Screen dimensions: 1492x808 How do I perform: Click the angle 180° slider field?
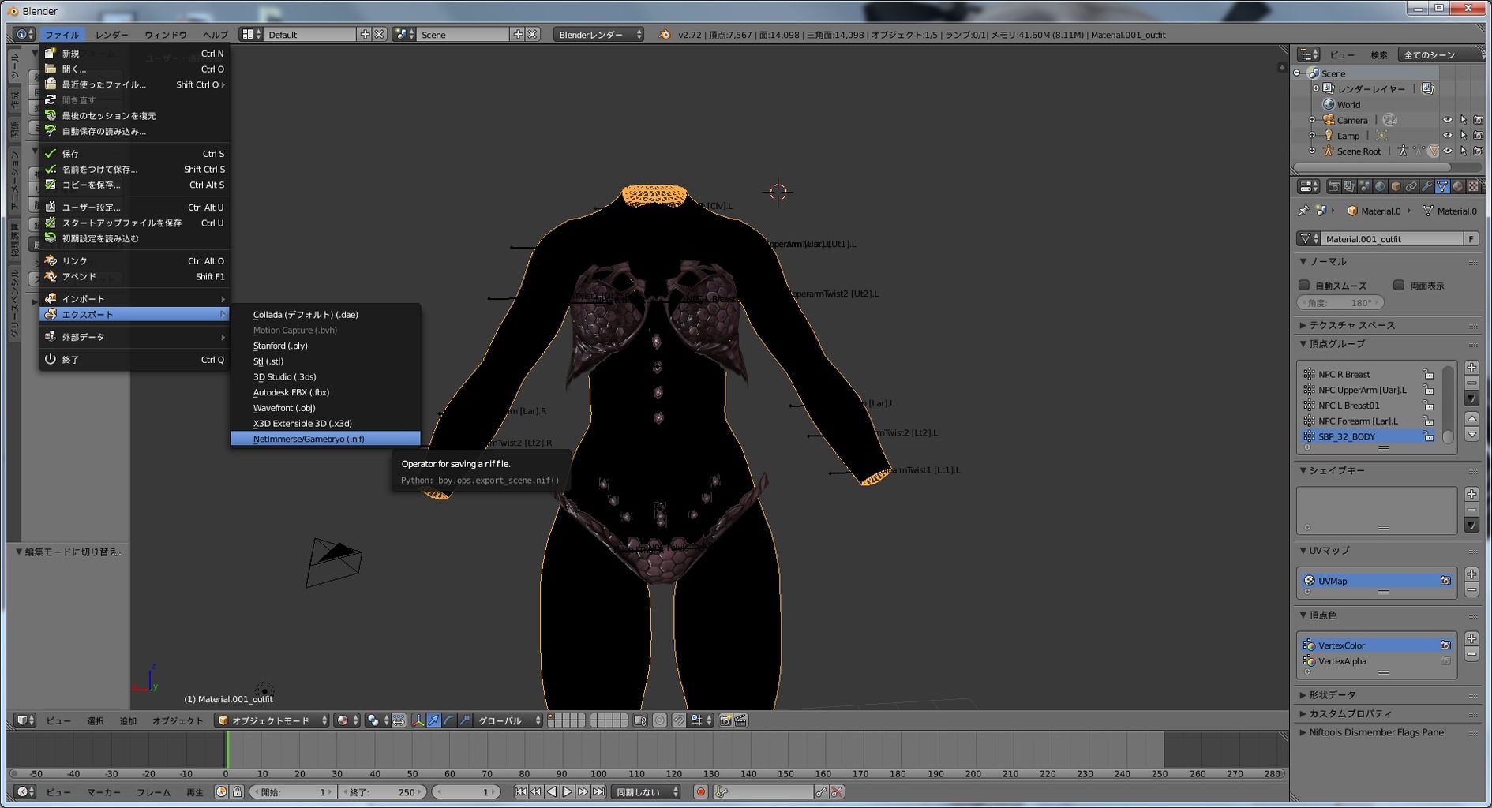(1340, 303)
